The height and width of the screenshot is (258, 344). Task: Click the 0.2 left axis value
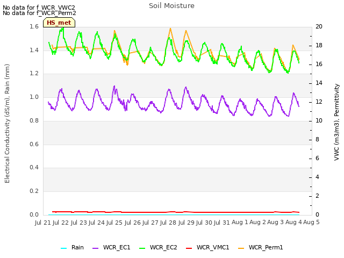(34, 191)
